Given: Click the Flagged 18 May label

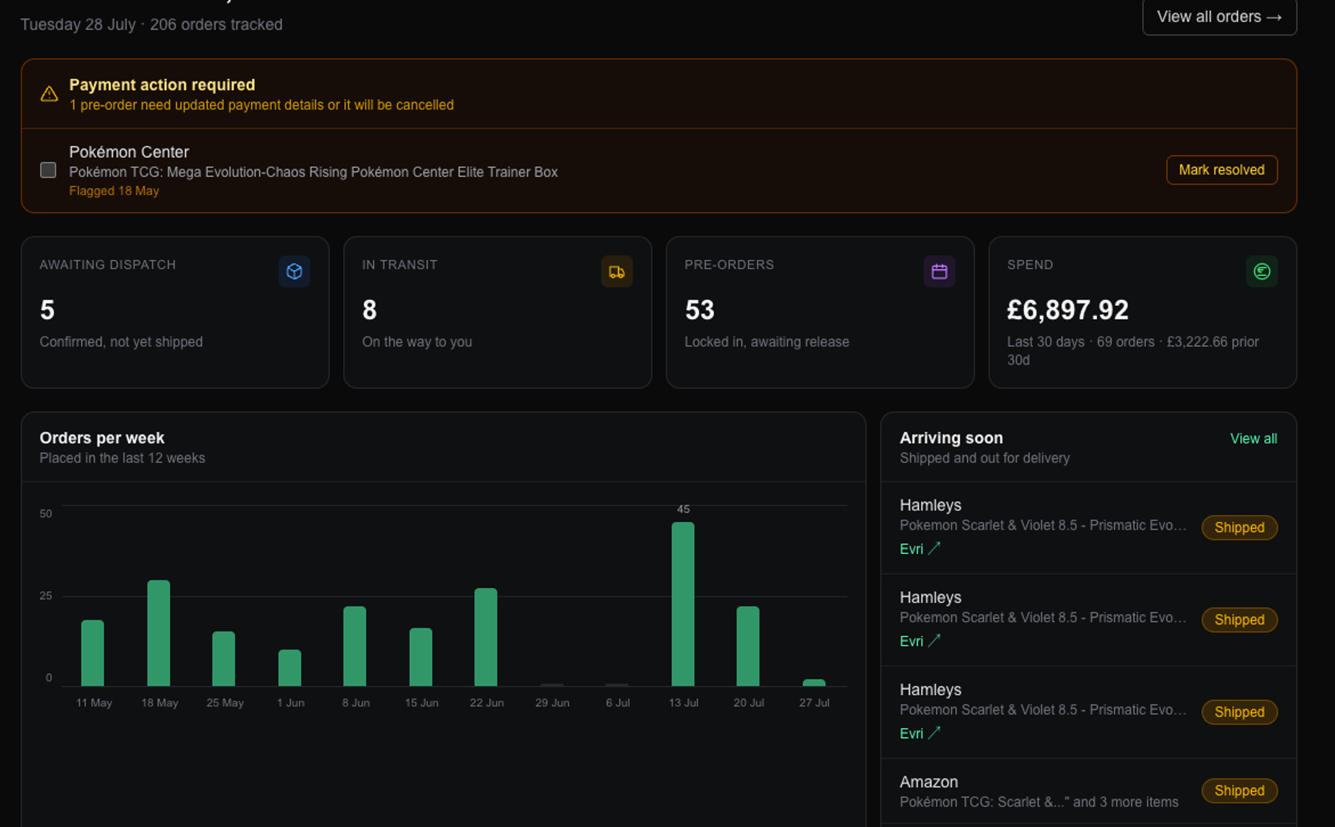Looking at the screenshot, I should click(x=114, y=191).
